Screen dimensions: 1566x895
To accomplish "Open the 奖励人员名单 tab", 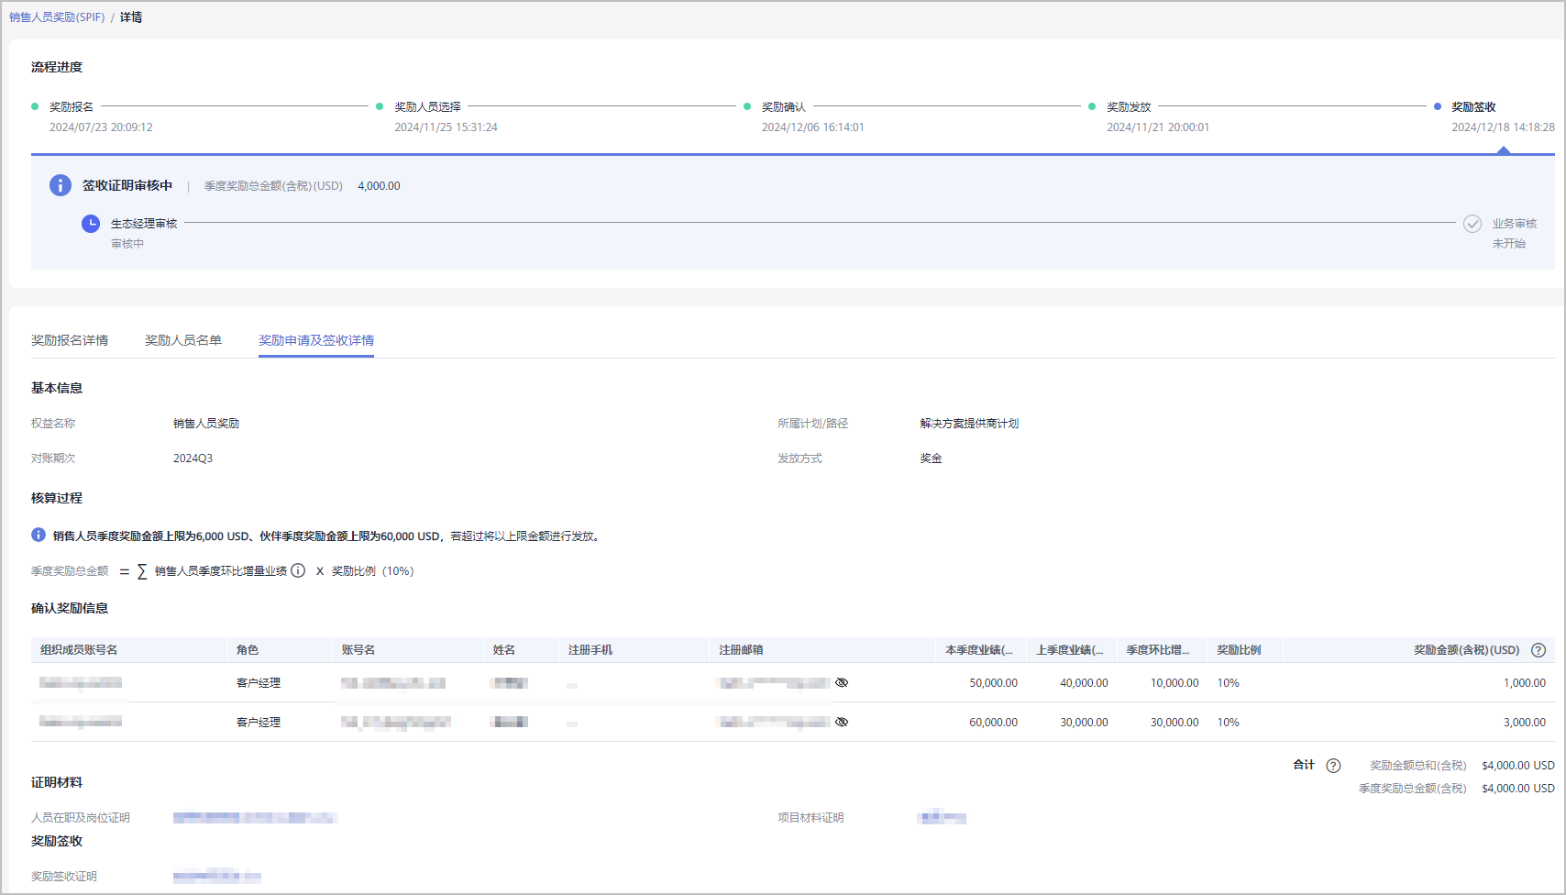I will [183, 340].
